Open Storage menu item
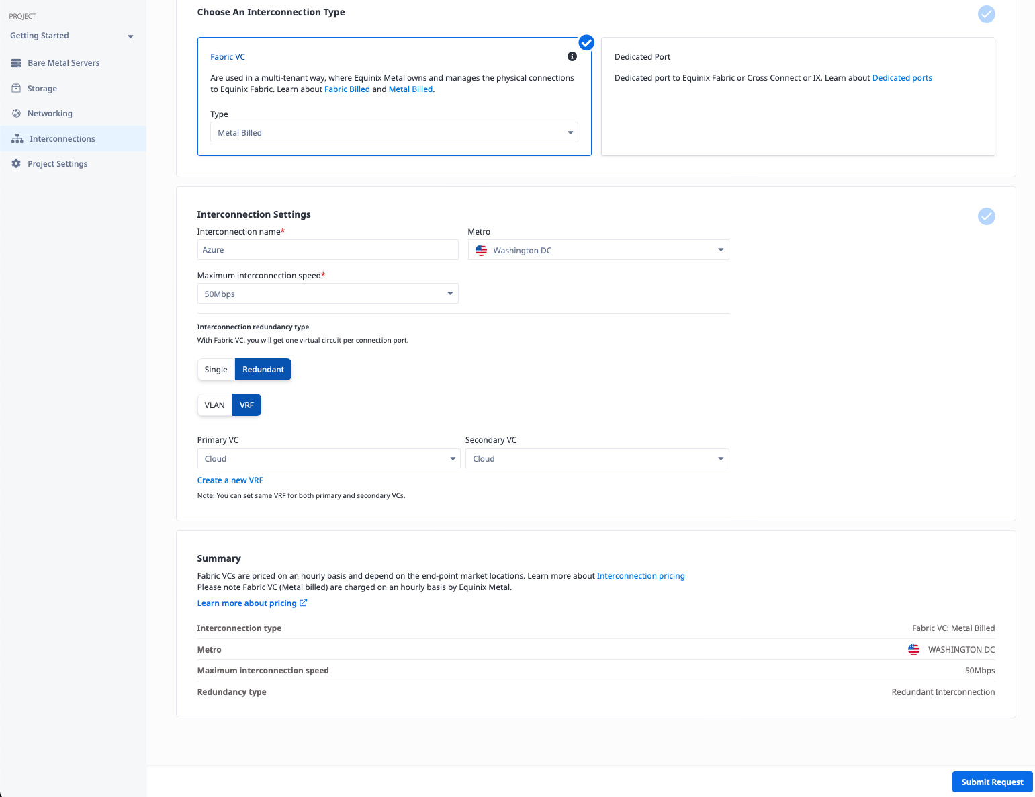Image resolution: width=1035 pixels, height=797 pixels. (73, 88)
